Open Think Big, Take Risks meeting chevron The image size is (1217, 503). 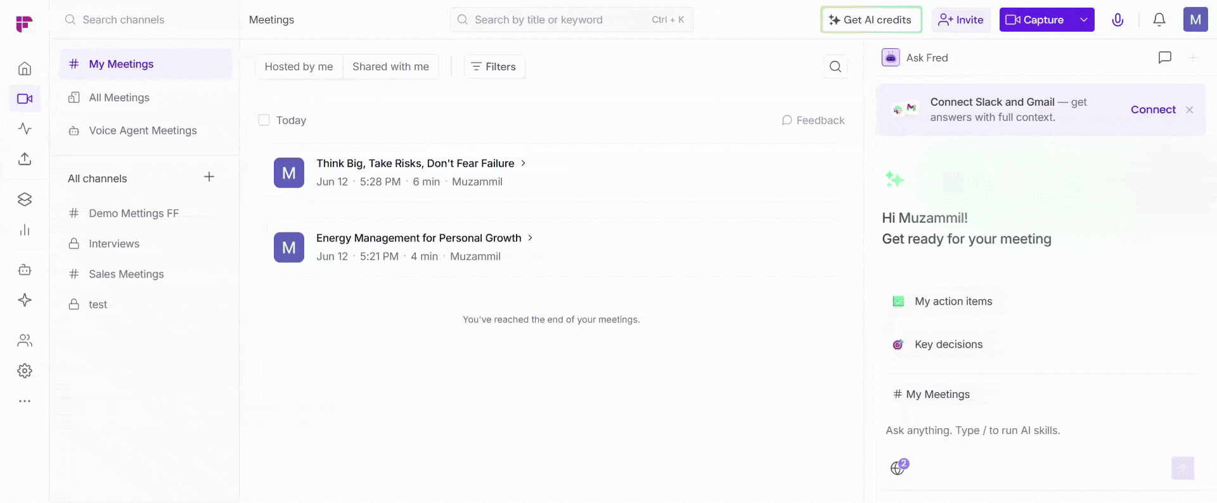click(x=524, y=163)
